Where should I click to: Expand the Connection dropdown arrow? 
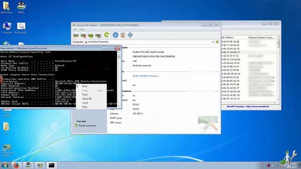pyautogui.click(x=213, y=42)
